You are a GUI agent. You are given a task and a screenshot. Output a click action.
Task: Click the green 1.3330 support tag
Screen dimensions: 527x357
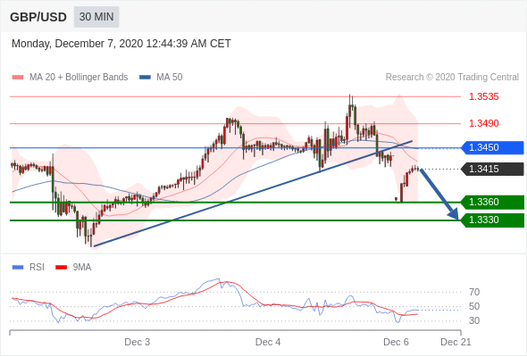492,220
